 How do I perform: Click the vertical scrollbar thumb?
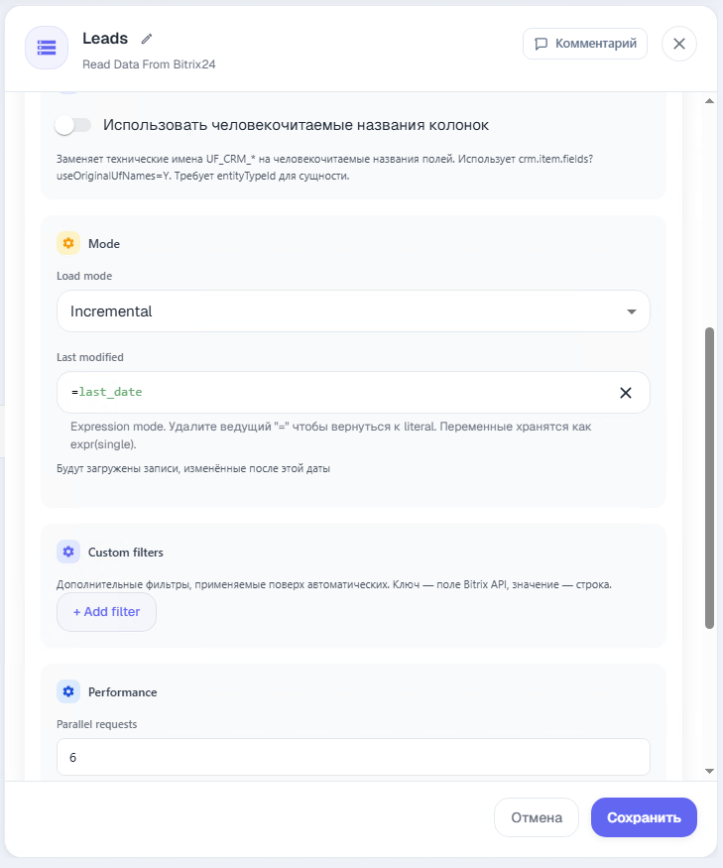709,478
